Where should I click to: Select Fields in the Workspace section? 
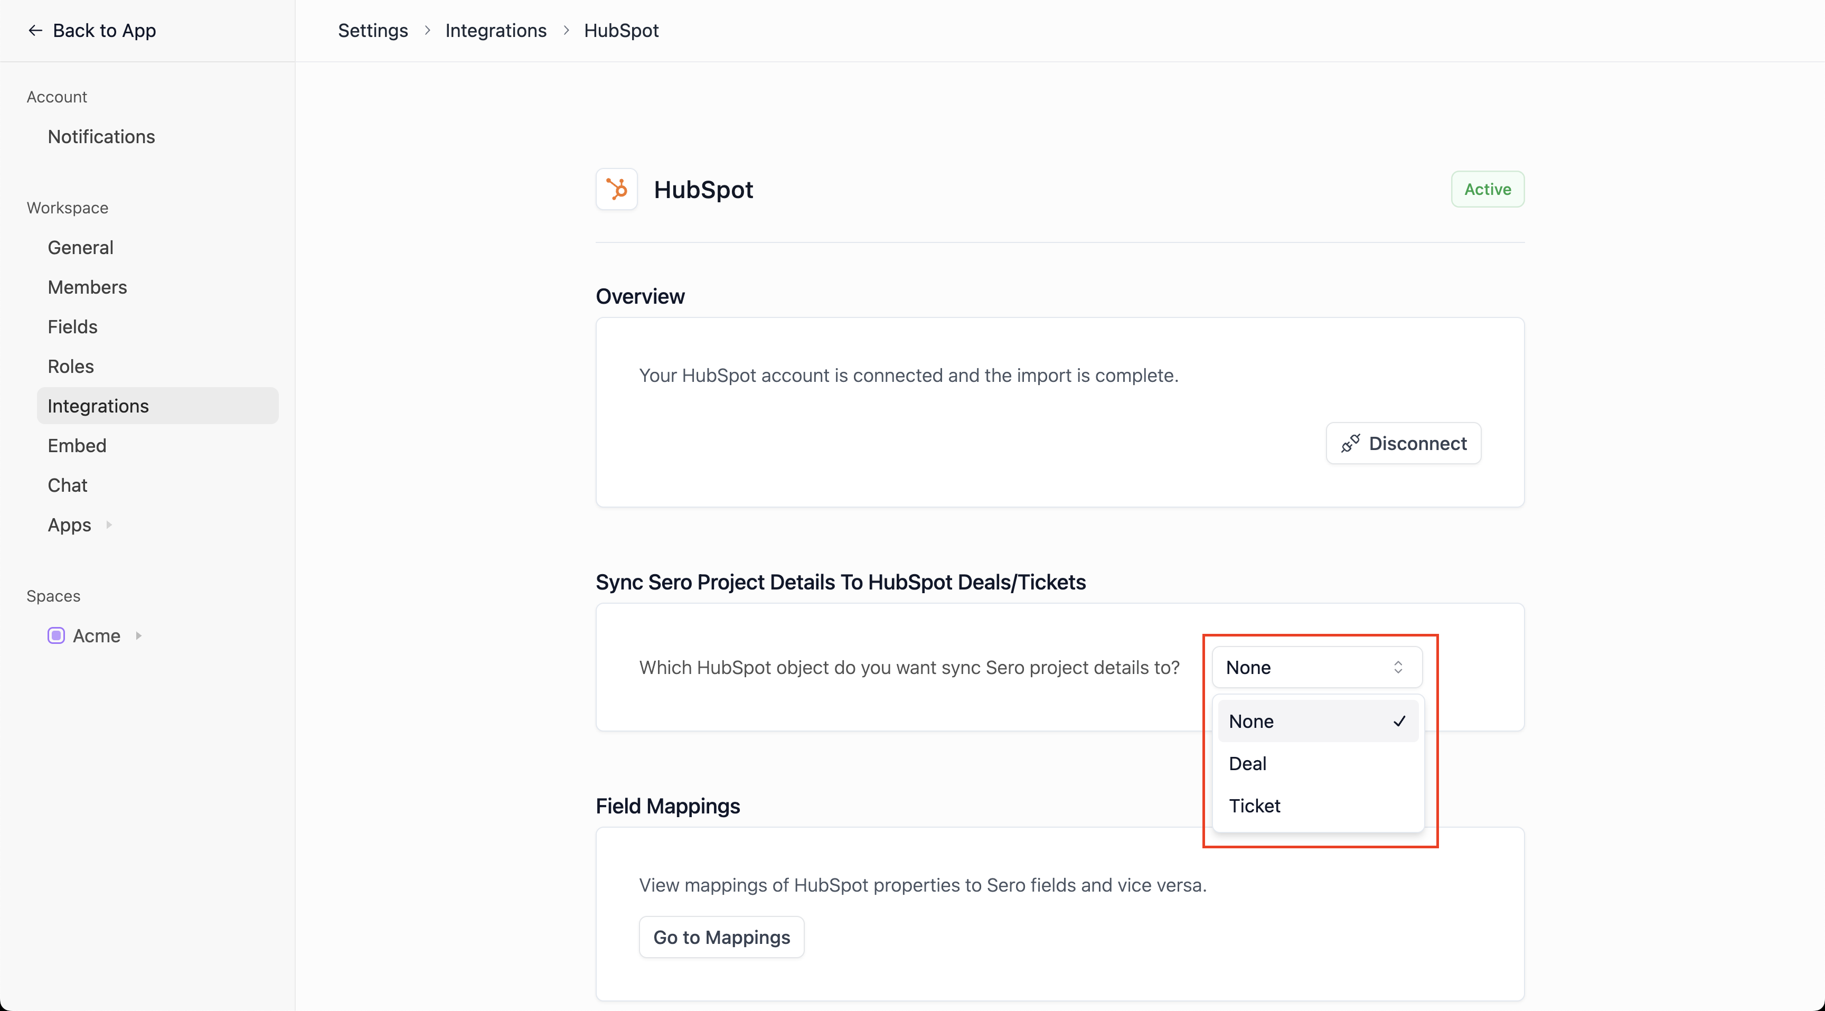[72, 326]
